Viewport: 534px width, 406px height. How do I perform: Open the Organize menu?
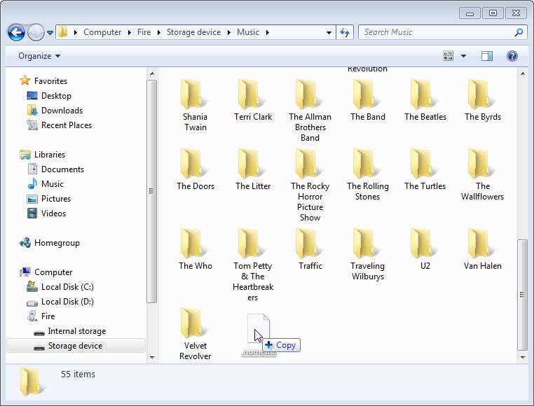pos(39,56)
